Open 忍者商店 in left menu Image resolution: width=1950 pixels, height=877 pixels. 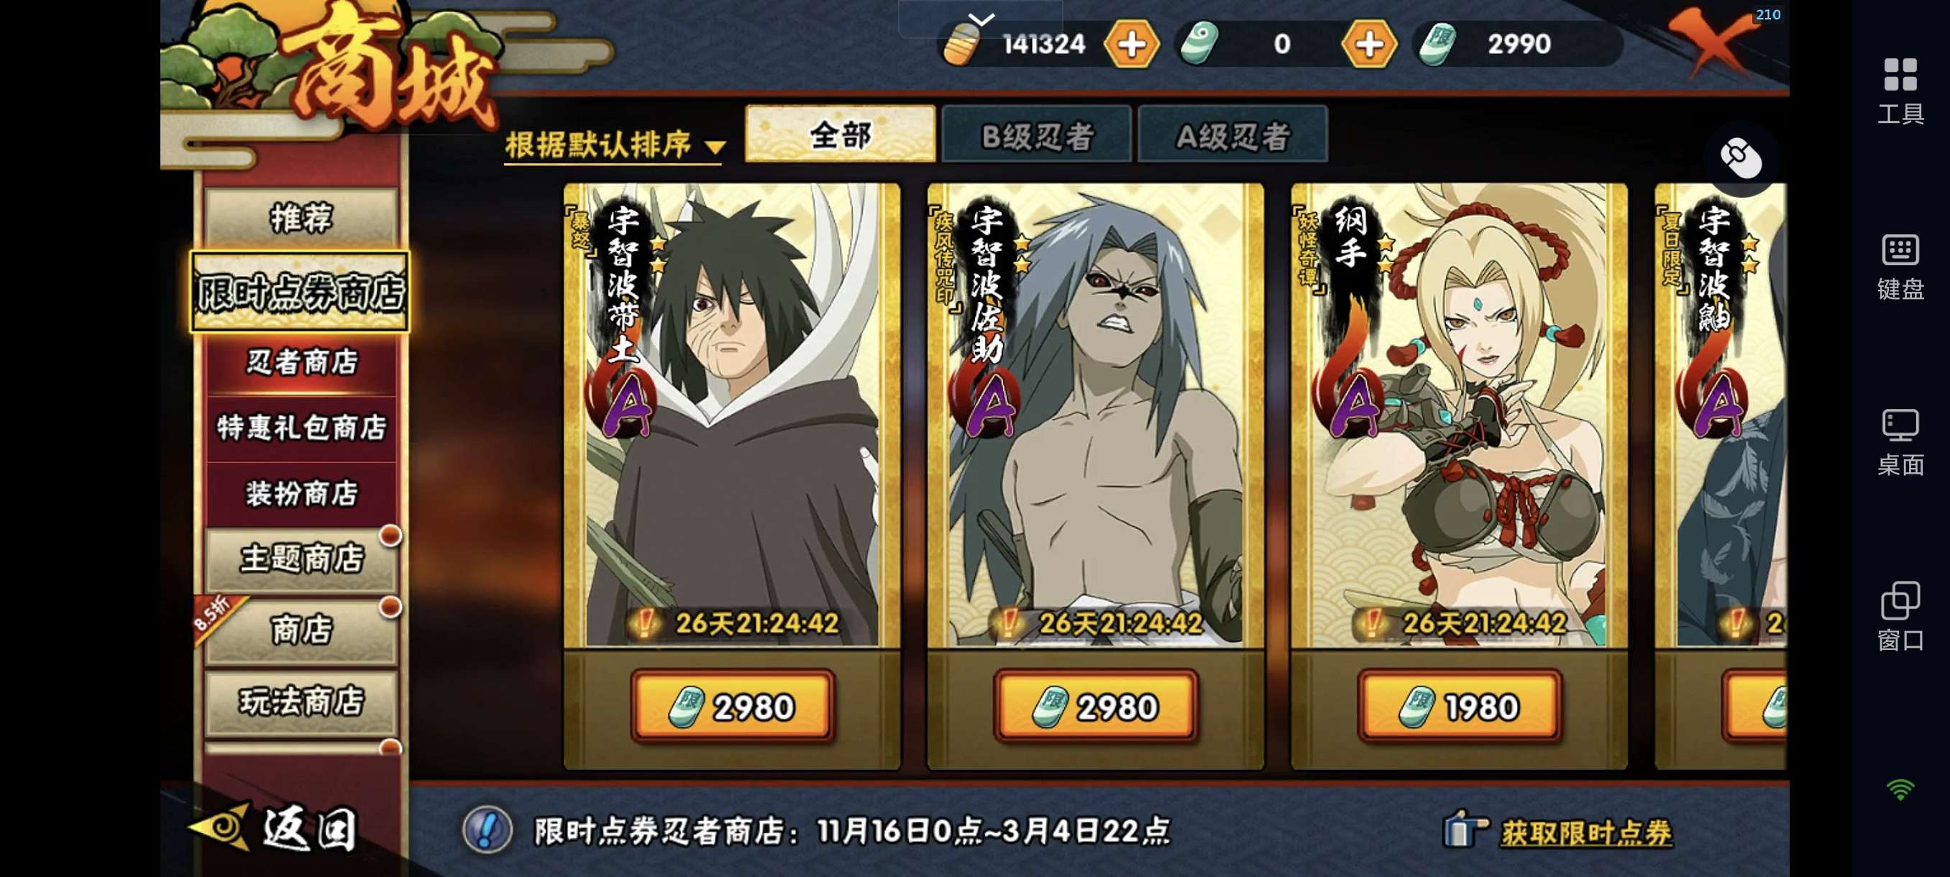click(x=301, y=362)
